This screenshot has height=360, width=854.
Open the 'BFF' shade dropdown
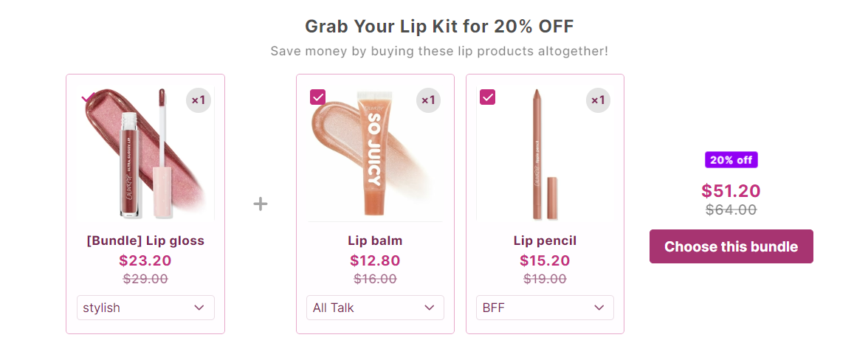545,308
